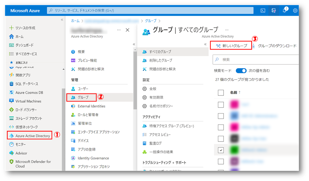309x181 pixels.
Task: Open the ellipsis next to すべてのグループ title
Action: tap(227, 30)
